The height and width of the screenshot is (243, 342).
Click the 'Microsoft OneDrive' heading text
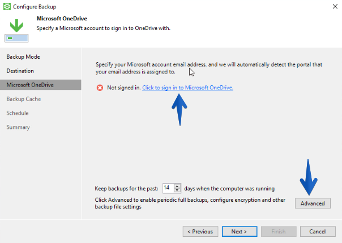62,19
